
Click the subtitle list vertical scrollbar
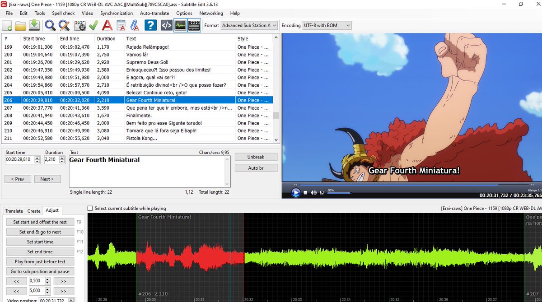click(x=276, y=88)
